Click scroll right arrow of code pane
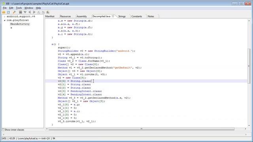 coord(245,129)
